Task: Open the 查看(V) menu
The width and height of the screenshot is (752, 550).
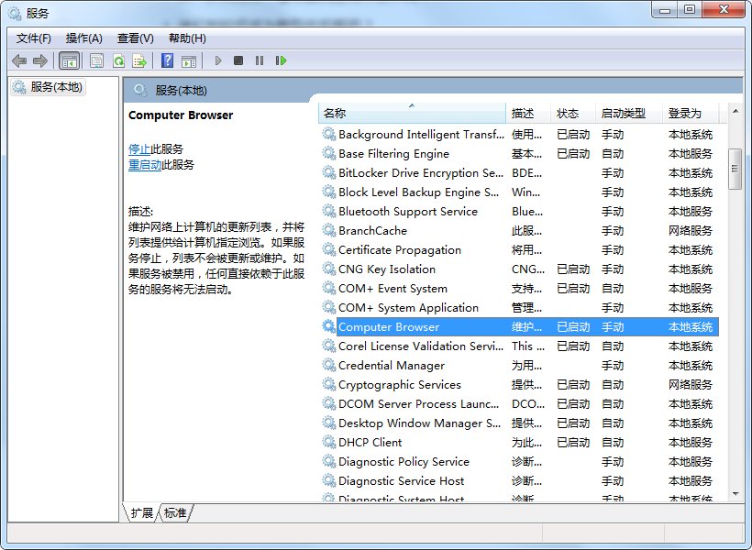Action: [136, 38]
